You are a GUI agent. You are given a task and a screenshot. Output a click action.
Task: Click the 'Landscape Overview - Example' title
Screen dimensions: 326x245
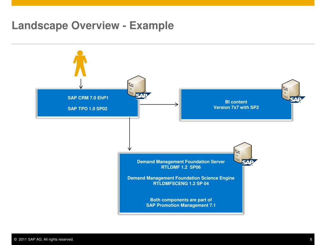[x=93, y=26]
